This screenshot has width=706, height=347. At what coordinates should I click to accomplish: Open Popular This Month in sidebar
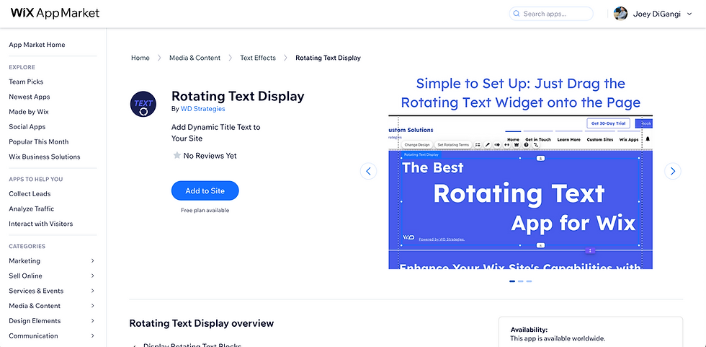(x=39, y=141)
